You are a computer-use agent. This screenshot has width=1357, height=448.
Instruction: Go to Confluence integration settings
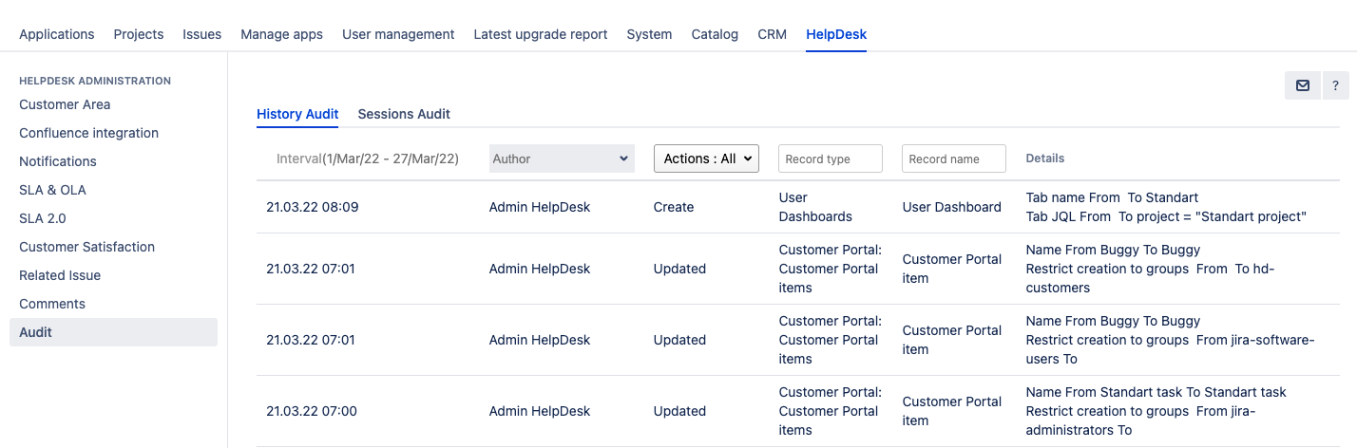pyautogui.click(x=88, y=133)
